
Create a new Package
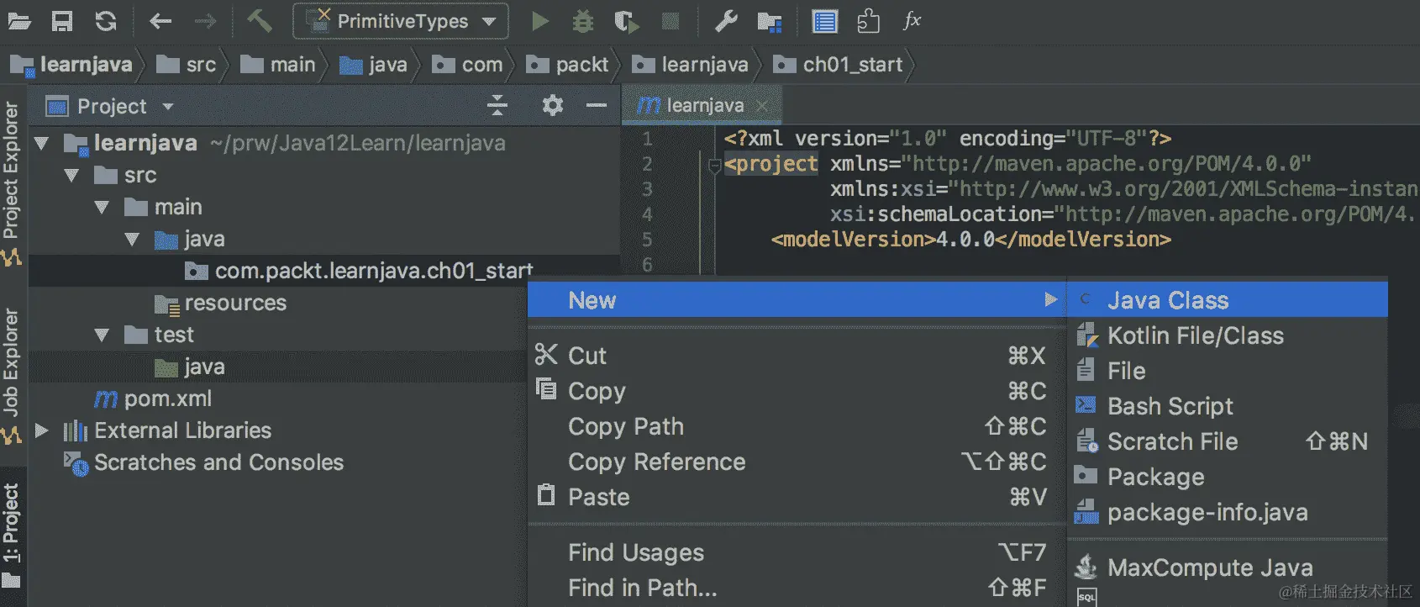point(1228,477)
